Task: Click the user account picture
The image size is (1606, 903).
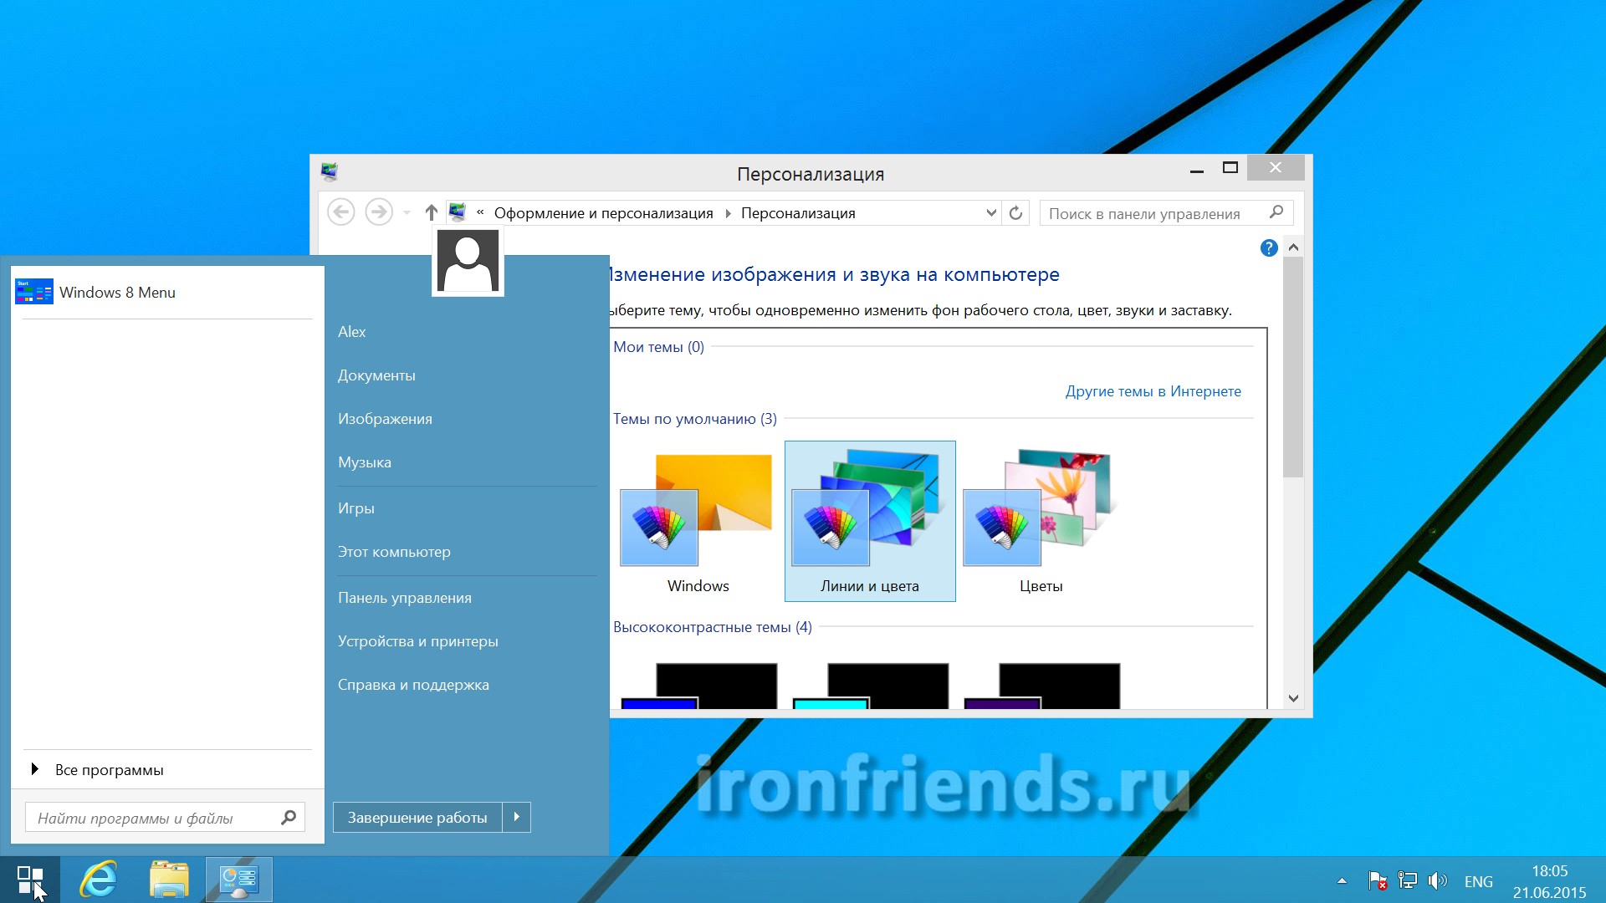Action: click(468, 261)
